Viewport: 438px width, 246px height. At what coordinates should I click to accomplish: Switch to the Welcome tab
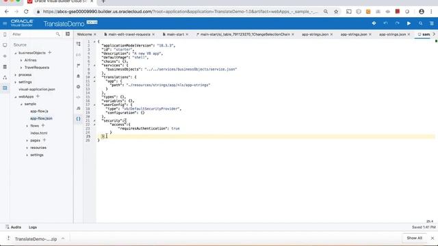pyautogui.click(x=84, y=34)
